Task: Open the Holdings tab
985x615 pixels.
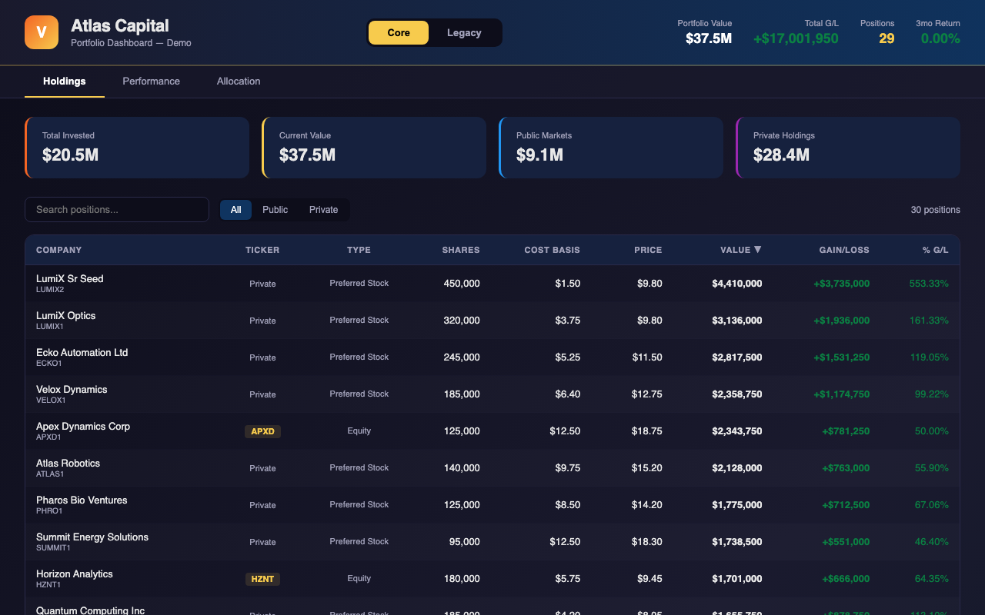Action: (65, 81)
